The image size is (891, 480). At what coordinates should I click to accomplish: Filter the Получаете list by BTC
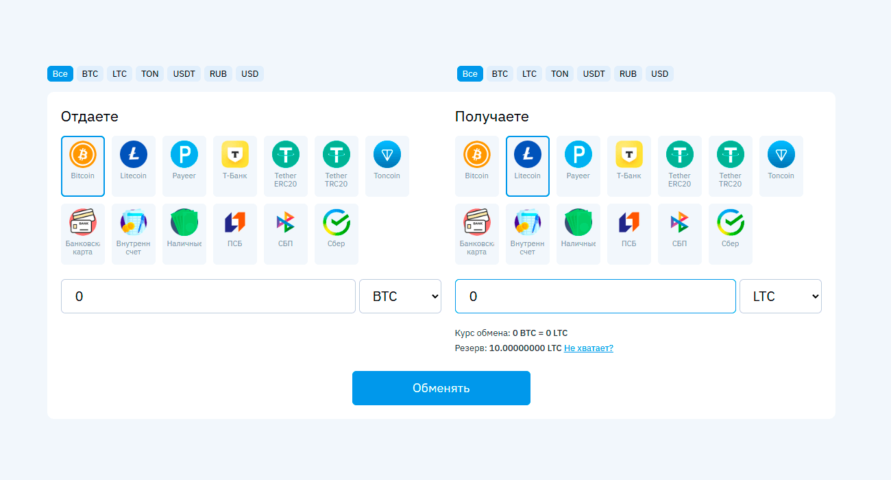coord(500,74)
